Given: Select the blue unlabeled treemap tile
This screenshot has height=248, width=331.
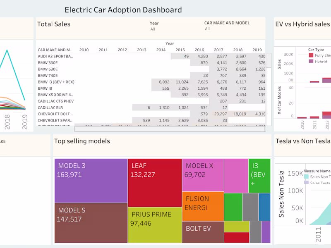Looking at the screenshot, I should (264, 207).
